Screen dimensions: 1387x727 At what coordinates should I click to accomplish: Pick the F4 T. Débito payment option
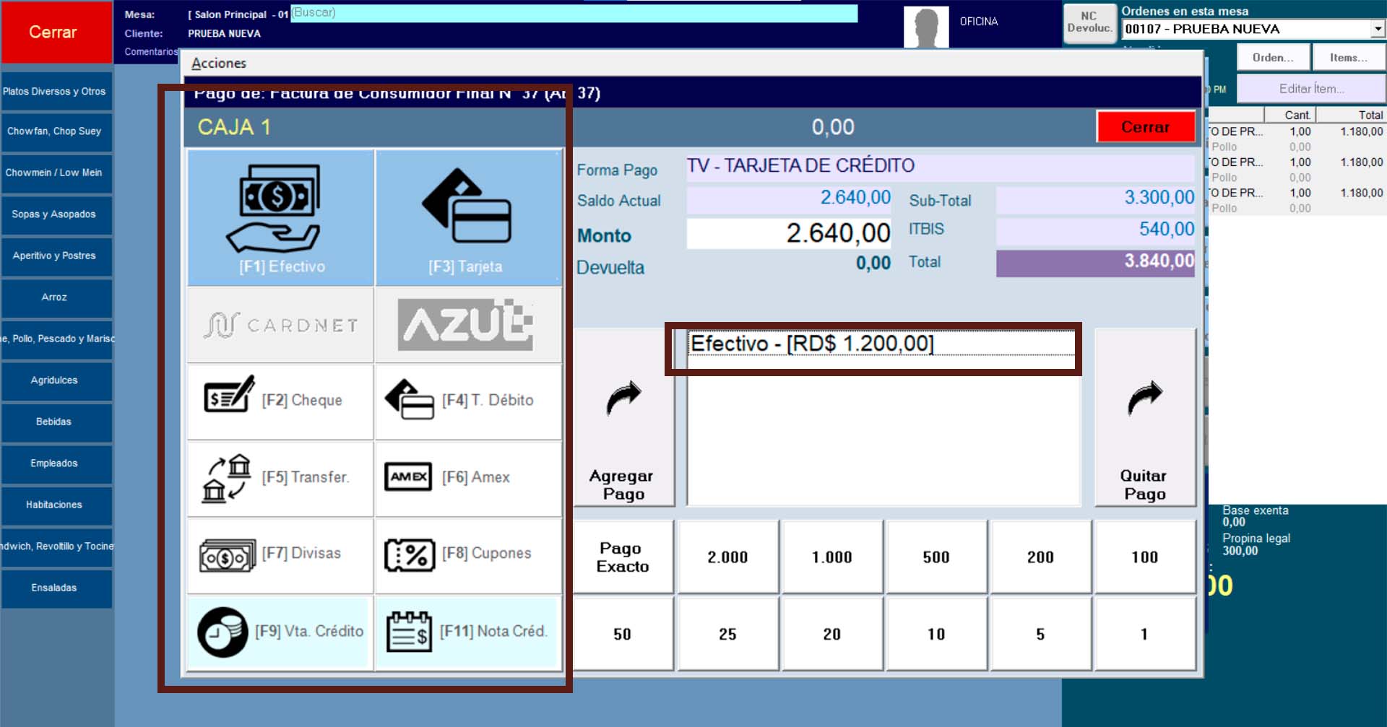[x=468, y=401]
